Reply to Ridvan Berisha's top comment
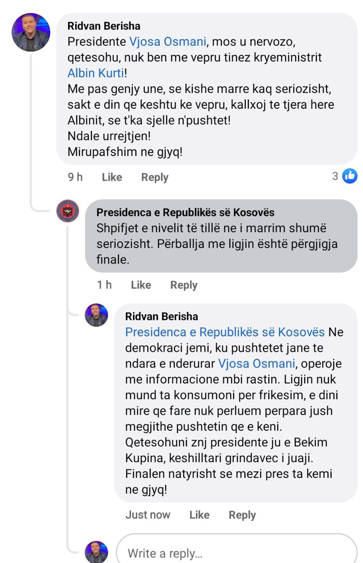This screenshot has width=363, height=563. tap(155, 177)
